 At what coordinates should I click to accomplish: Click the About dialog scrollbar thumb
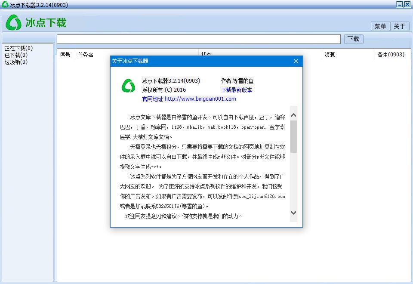293,136
